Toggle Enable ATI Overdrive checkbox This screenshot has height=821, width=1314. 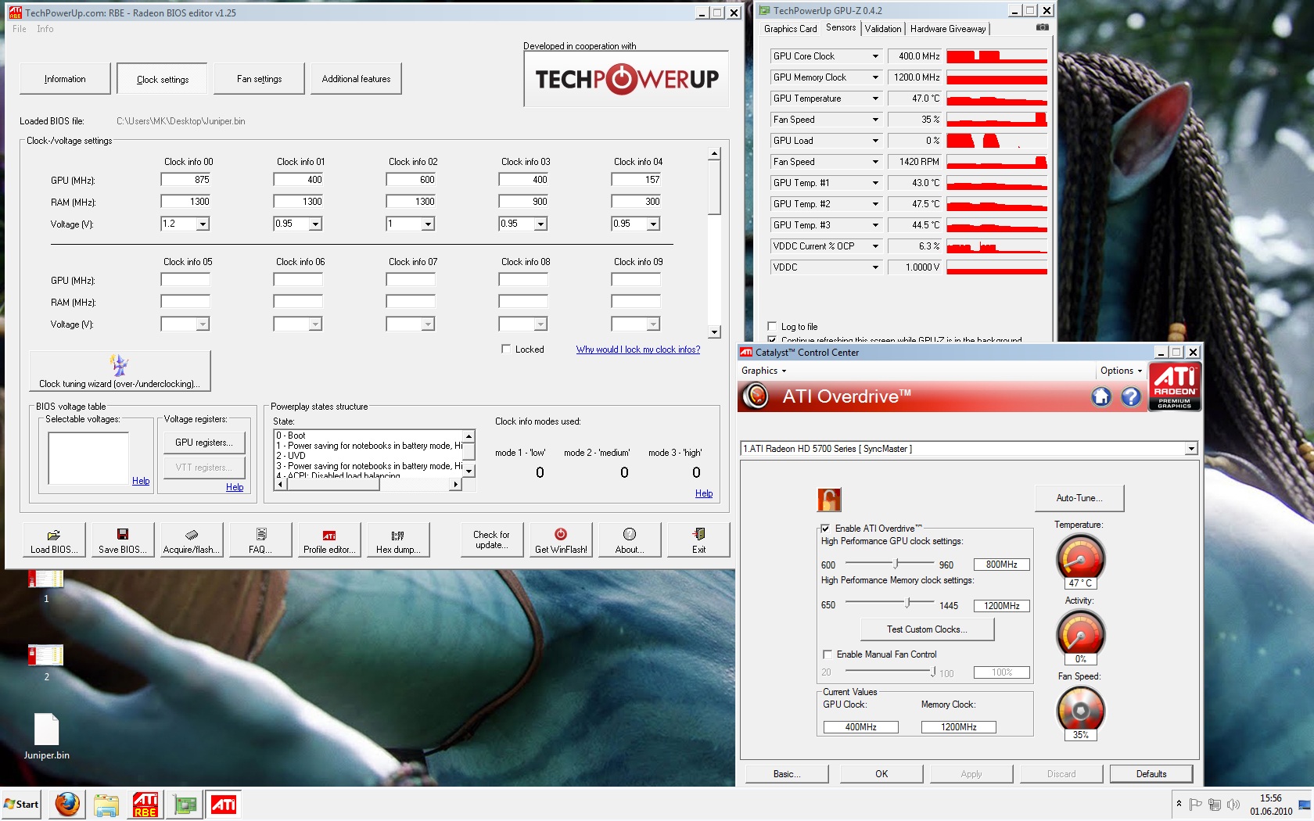point(825,529)
